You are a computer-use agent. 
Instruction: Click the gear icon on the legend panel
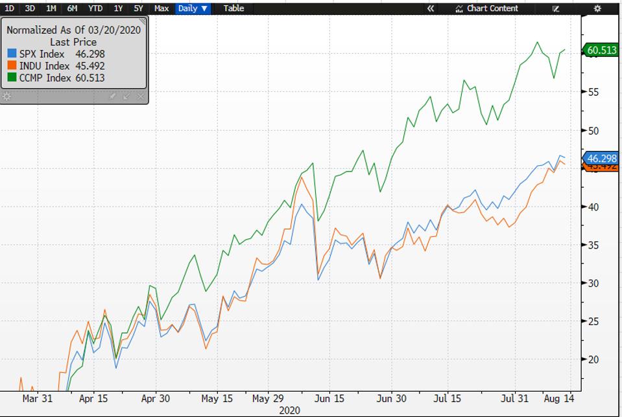(8, 96)
